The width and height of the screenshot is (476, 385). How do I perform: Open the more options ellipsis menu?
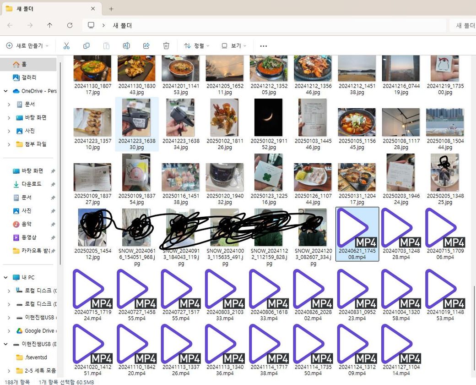pyautogui.click(x=263, y=46)
